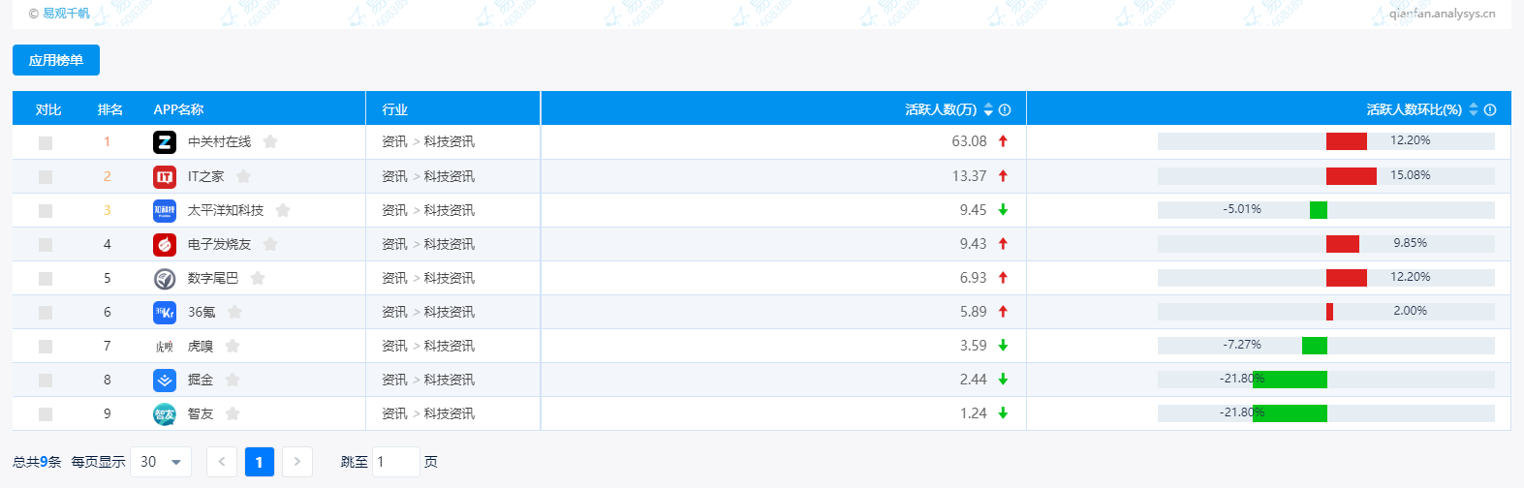Favorite 智友 with its star
Screen dimensions: 1524x488
233,412
